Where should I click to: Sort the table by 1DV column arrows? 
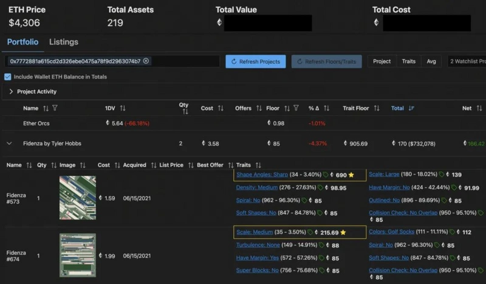122,108
